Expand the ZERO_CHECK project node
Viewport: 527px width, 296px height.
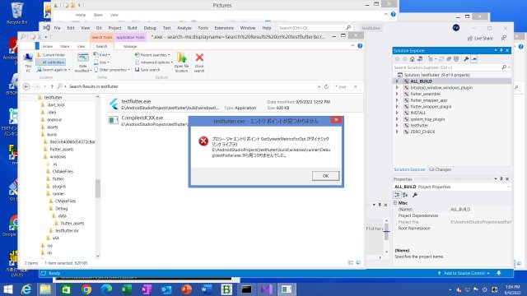tap(397, 132)
